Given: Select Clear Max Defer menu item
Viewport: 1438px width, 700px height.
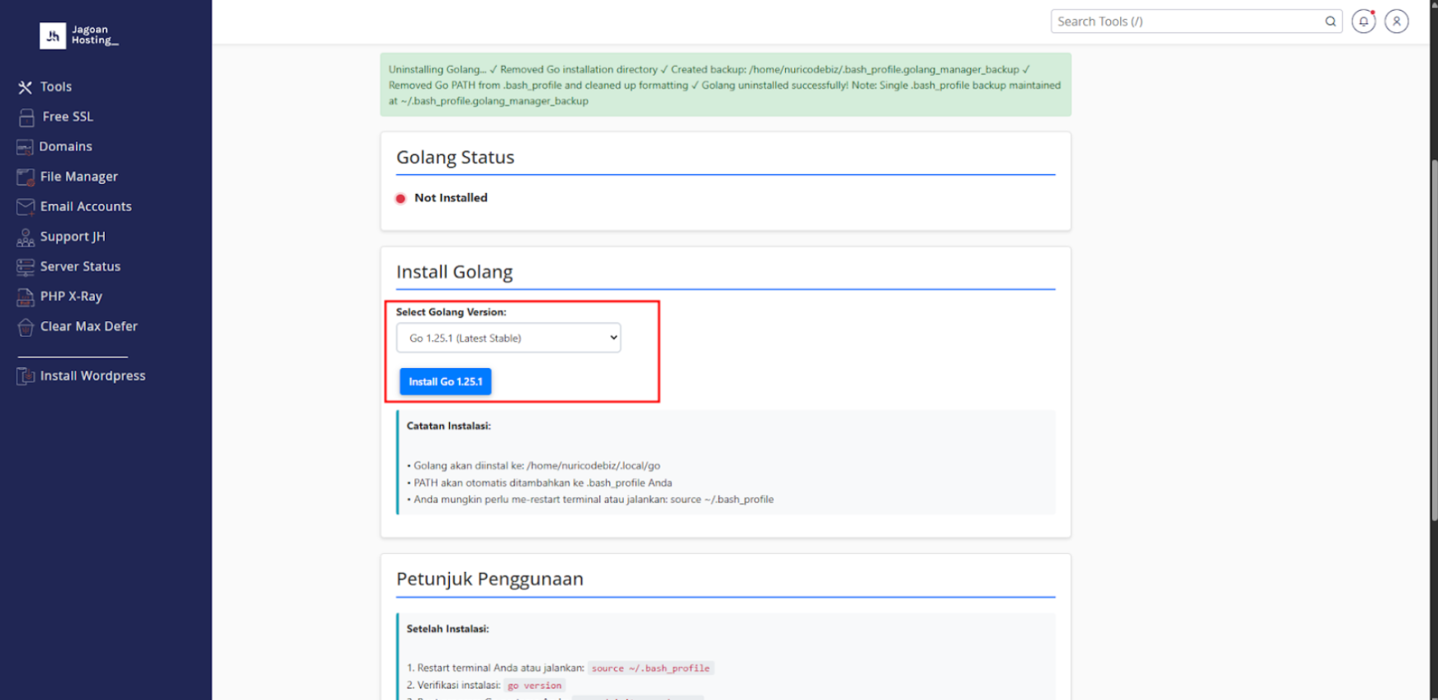Looking at the screenshot, I should click(x=88, y=326).
